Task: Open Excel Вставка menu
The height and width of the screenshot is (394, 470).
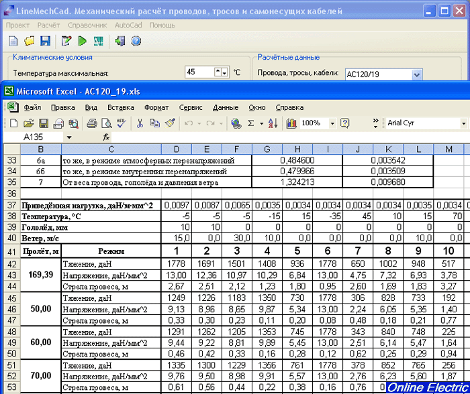Action: tap(121, 107)
